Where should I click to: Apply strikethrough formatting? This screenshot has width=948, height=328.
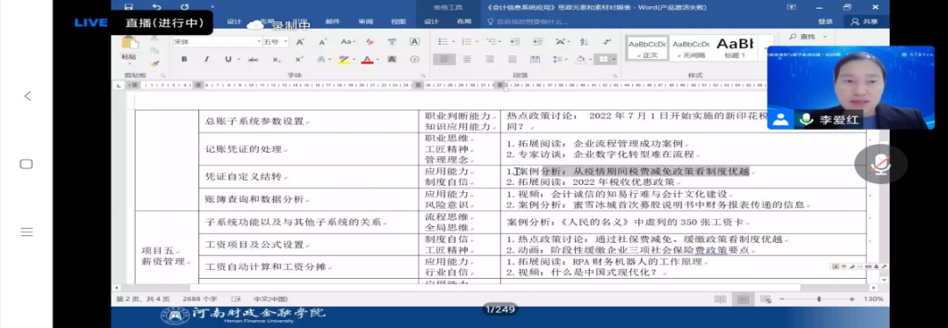[x=254, y=59]
